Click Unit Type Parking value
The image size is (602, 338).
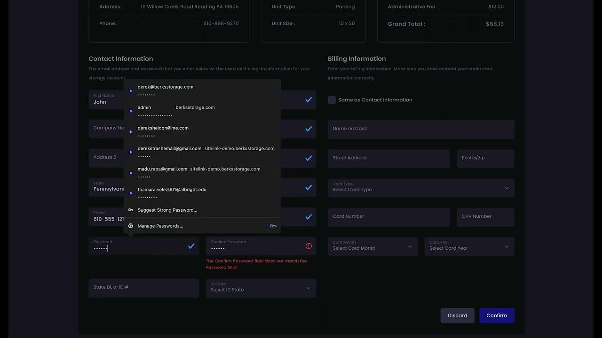[x=346, y=7]
